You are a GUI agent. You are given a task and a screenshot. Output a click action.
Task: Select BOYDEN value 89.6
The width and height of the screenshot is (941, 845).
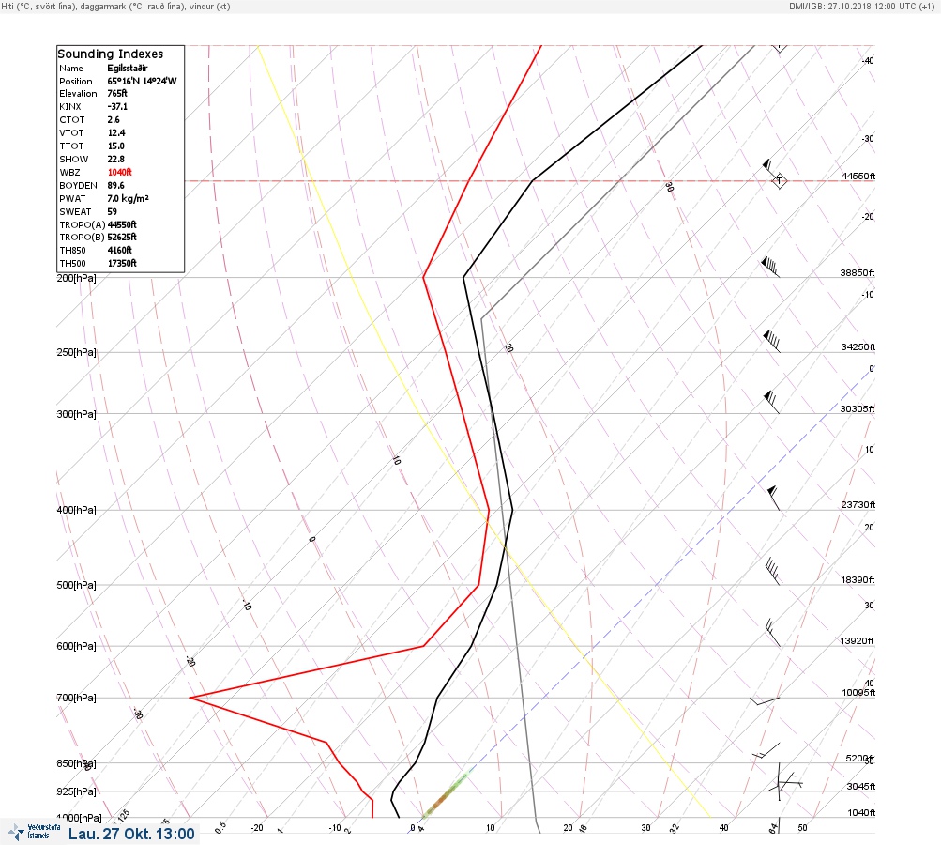tap(115, 186)
